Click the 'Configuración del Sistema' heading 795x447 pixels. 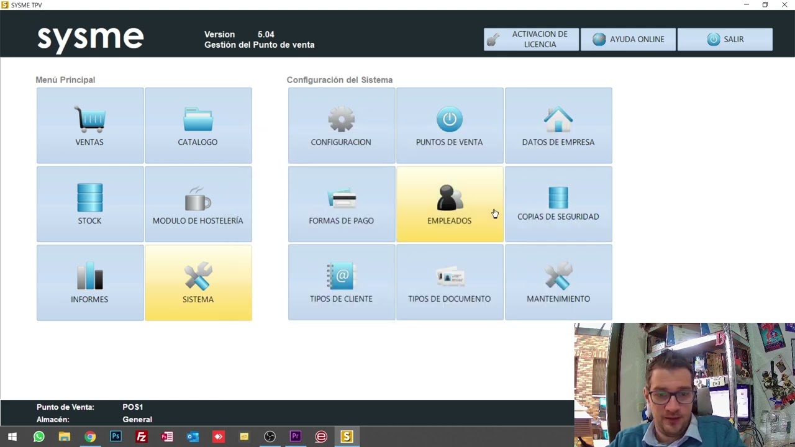[x=340, y=80]
